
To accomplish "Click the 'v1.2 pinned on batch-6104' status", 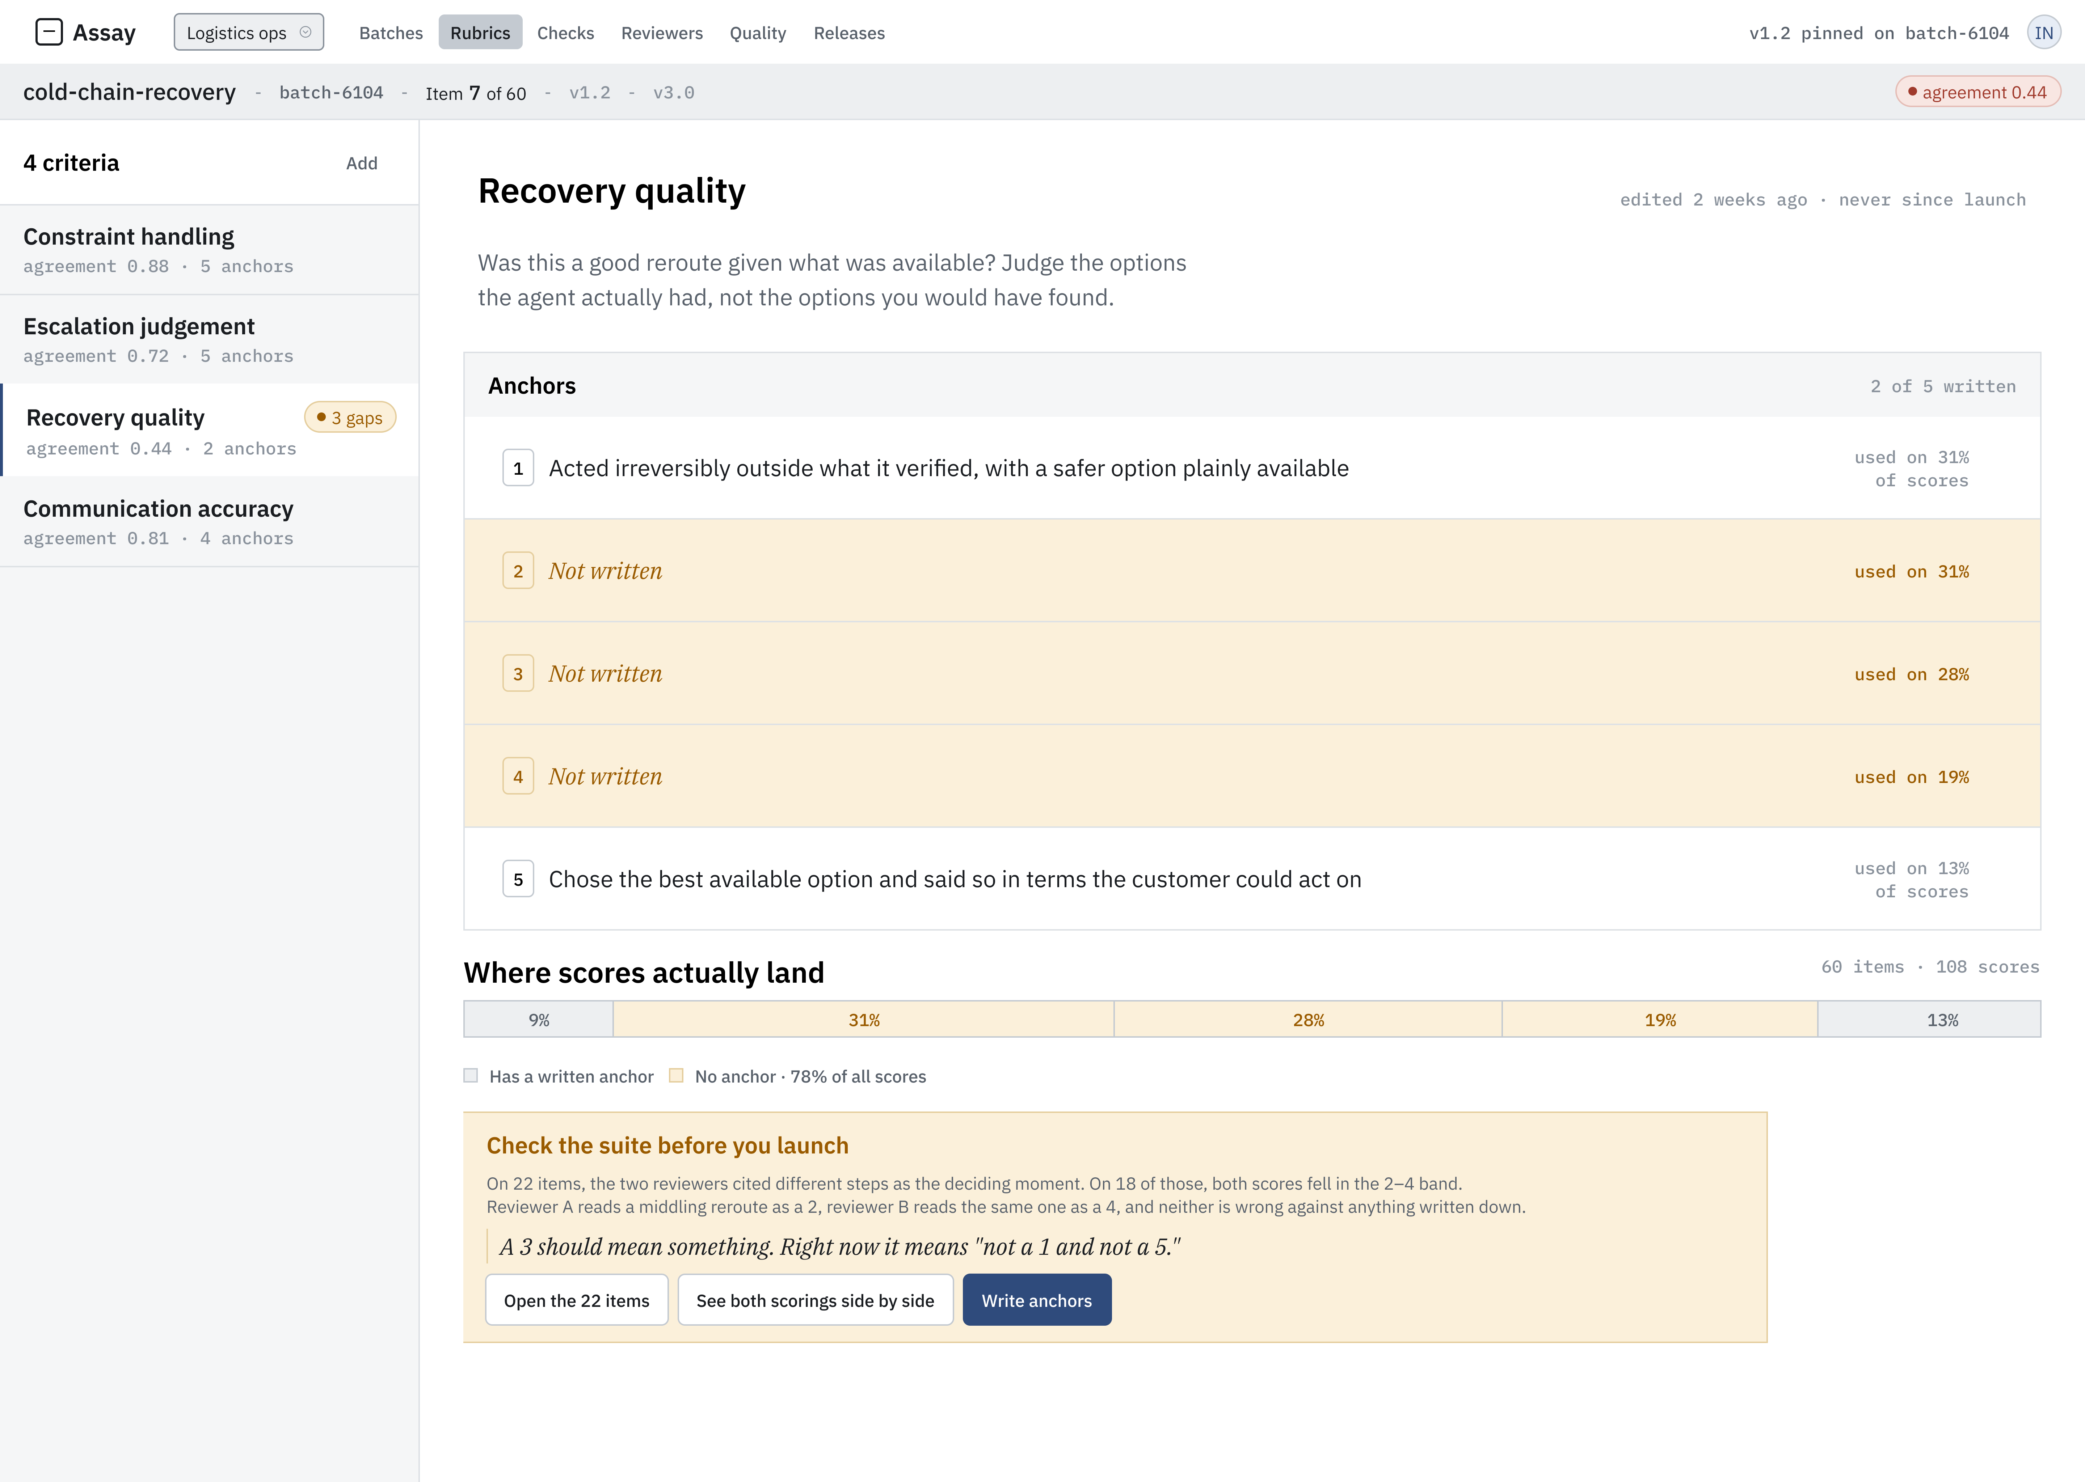I will pos(1880,33).
